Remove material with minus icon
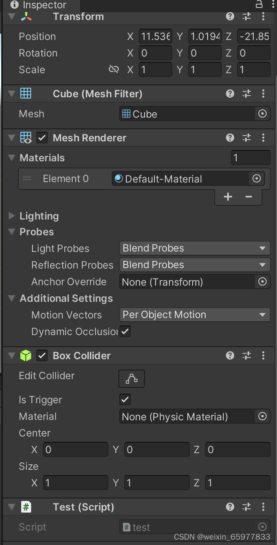 pyautogui.click(x=249, y=197)
